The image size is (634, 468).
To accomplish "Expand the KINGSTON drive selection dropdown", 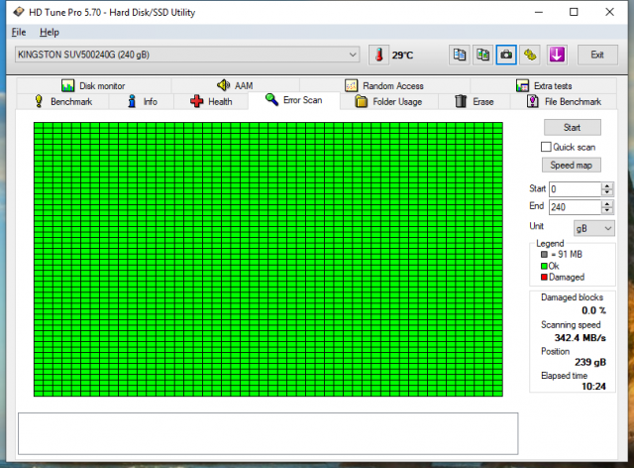I will (x=354, y=55).
